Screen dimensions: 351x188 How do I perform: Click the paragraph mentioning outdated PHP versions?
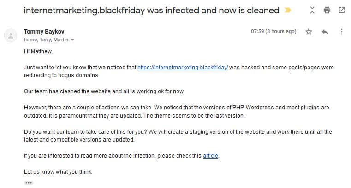click(x=176, y=111)
